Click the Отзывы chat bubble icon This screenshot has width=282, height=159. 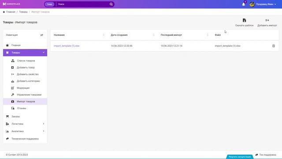(x=13, y=108)
